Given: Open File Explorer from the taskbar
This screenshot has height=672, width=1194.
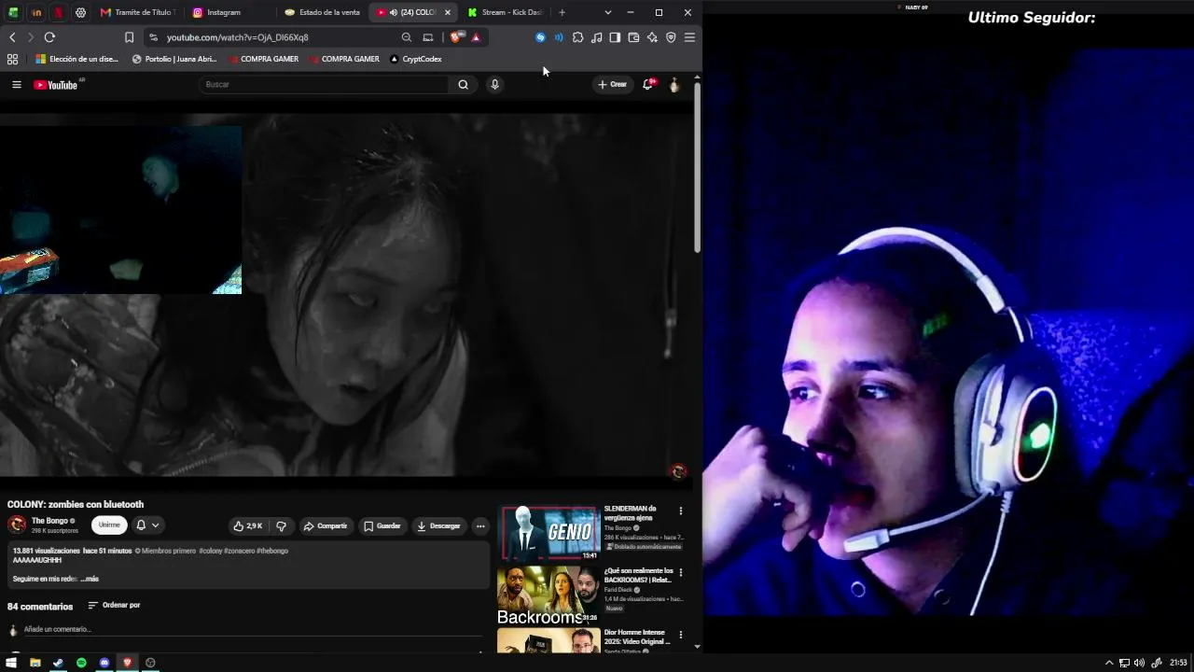Looking at the screenshot, I should tap(35, 663).
